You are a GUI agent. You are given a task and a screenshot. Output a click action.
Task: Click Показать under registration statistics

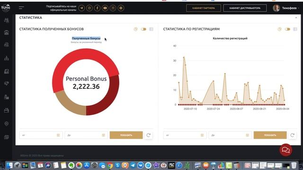point(270,135)
